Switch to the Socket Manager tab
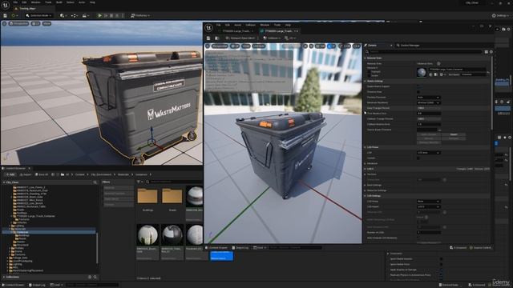The width and height of the screenshot is (513, 288). [408, 46]
